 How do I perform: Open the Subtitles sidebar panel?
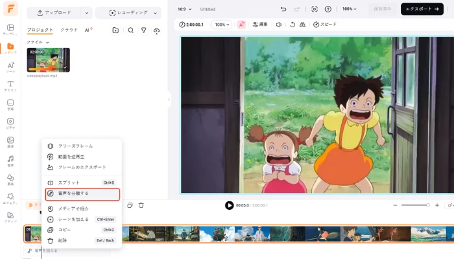pos(10,105)
